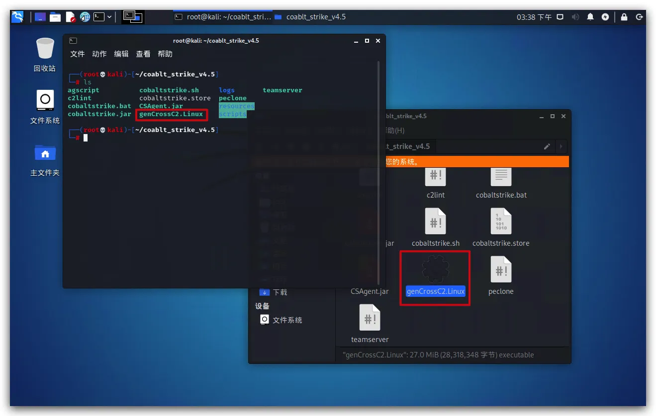Image resolution: width=656 pixels, height=416 pixels.
Task: Open file manager launcher in top panel
Action: (55, 17)
